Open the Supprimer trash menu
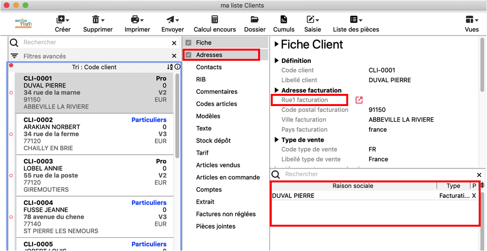The height and width of the screenshot is (251, 487). pos(98,24)
